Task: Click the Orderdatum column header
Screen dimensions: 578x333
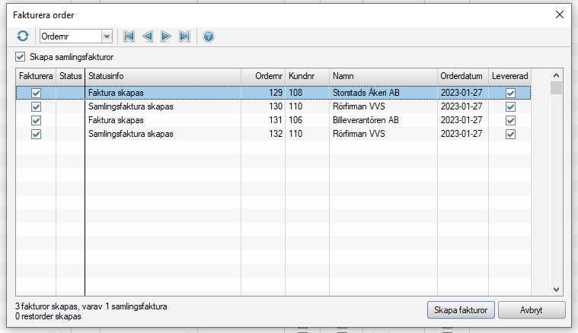Action: click(x=462, y=76)
